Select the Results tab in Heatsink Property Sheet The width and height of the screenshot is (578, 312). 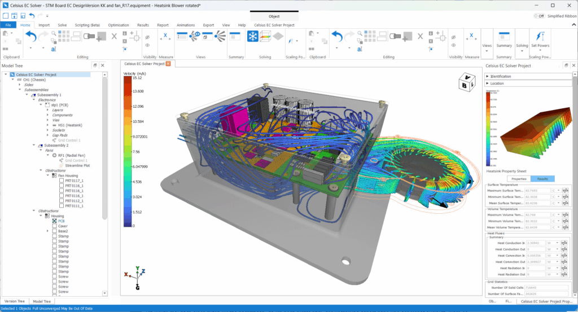tap(542, 179)
